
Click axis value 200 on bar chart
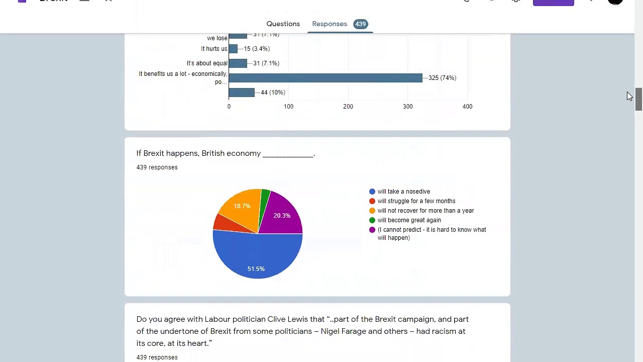[x=348, y=107]
